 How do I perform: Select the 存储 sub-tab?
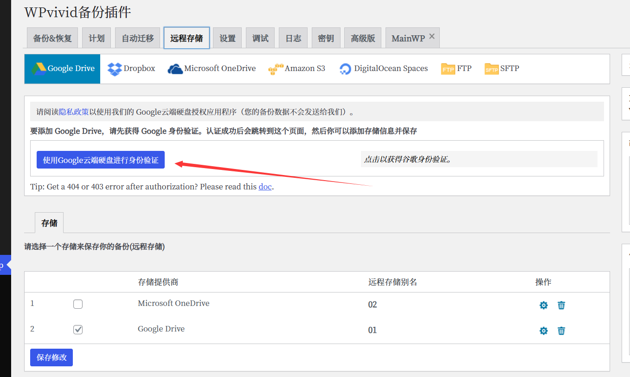click(x=49, y=223)
